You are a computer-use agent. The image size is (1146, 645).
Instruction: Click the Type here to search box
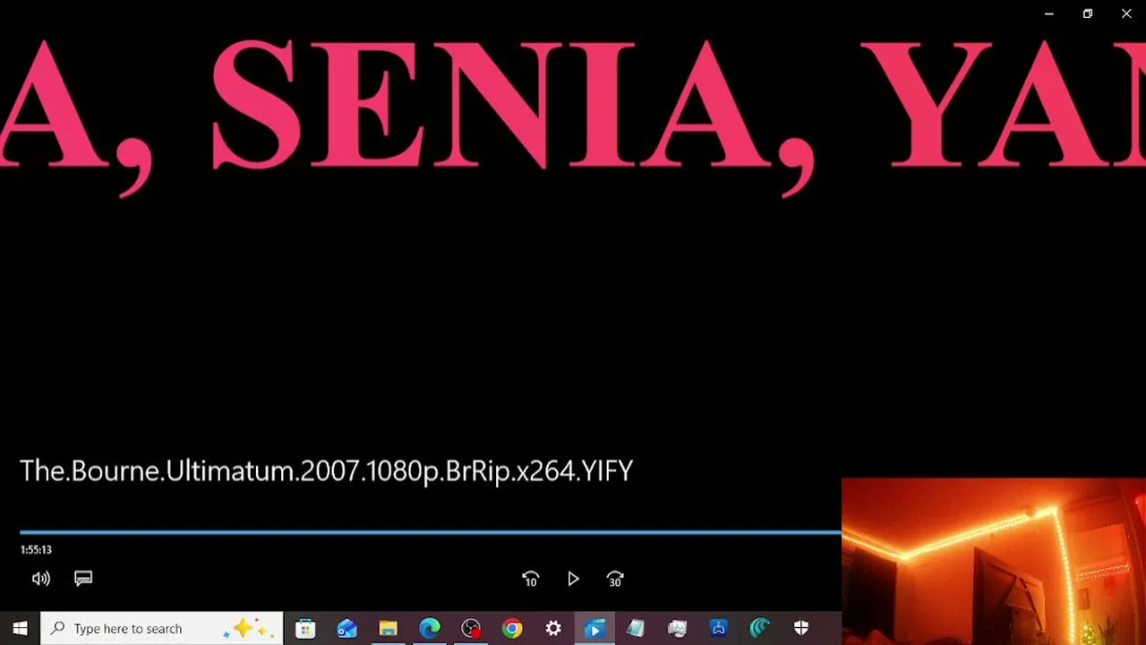point(162,628)
